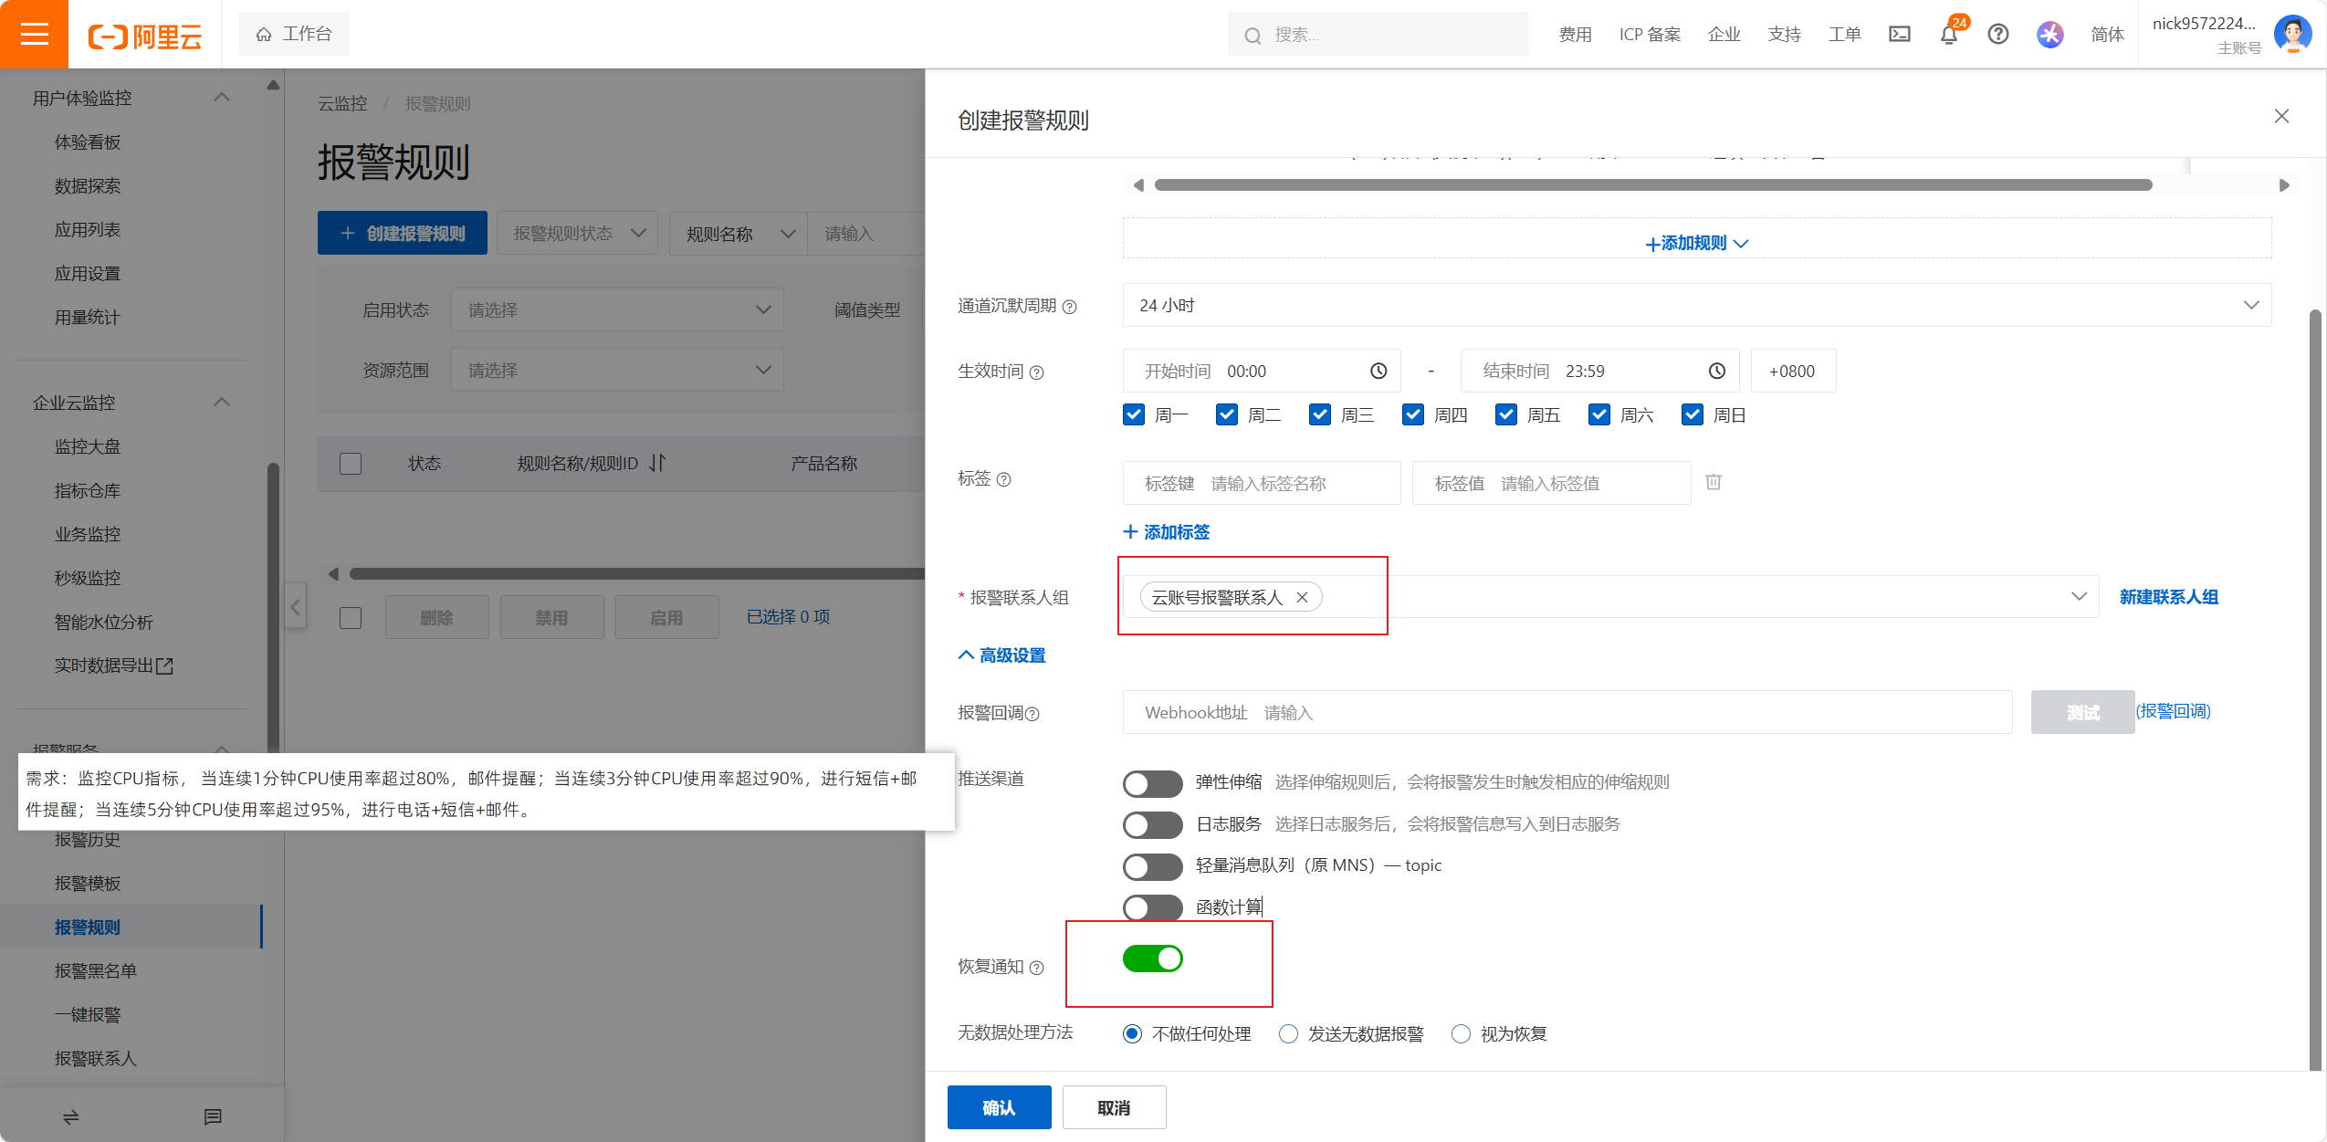Open the 通道沉默周期 24 小时 dropdown
2327x1142 pixels.
point(1695,305)
